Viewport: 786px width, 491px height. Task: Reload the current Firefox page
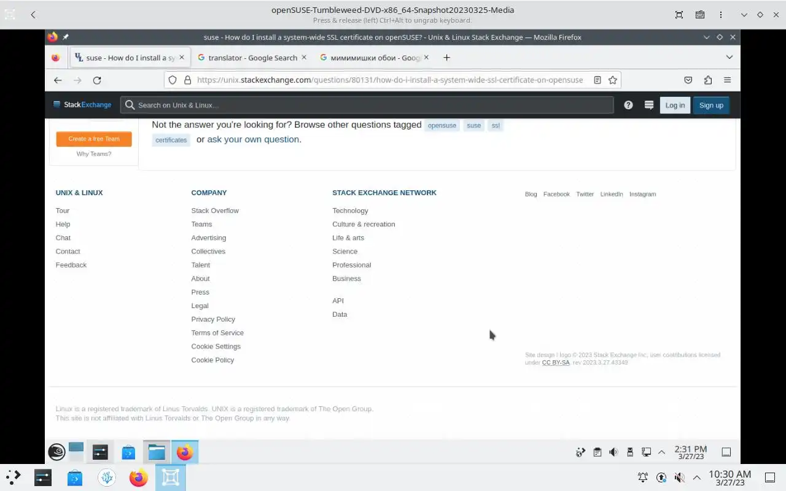[x=97, y=80]
